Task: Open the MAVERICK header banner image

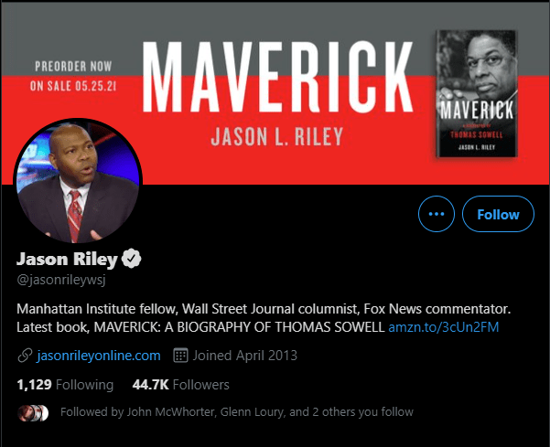Action: pyautogui.click(x=275, y=93)
